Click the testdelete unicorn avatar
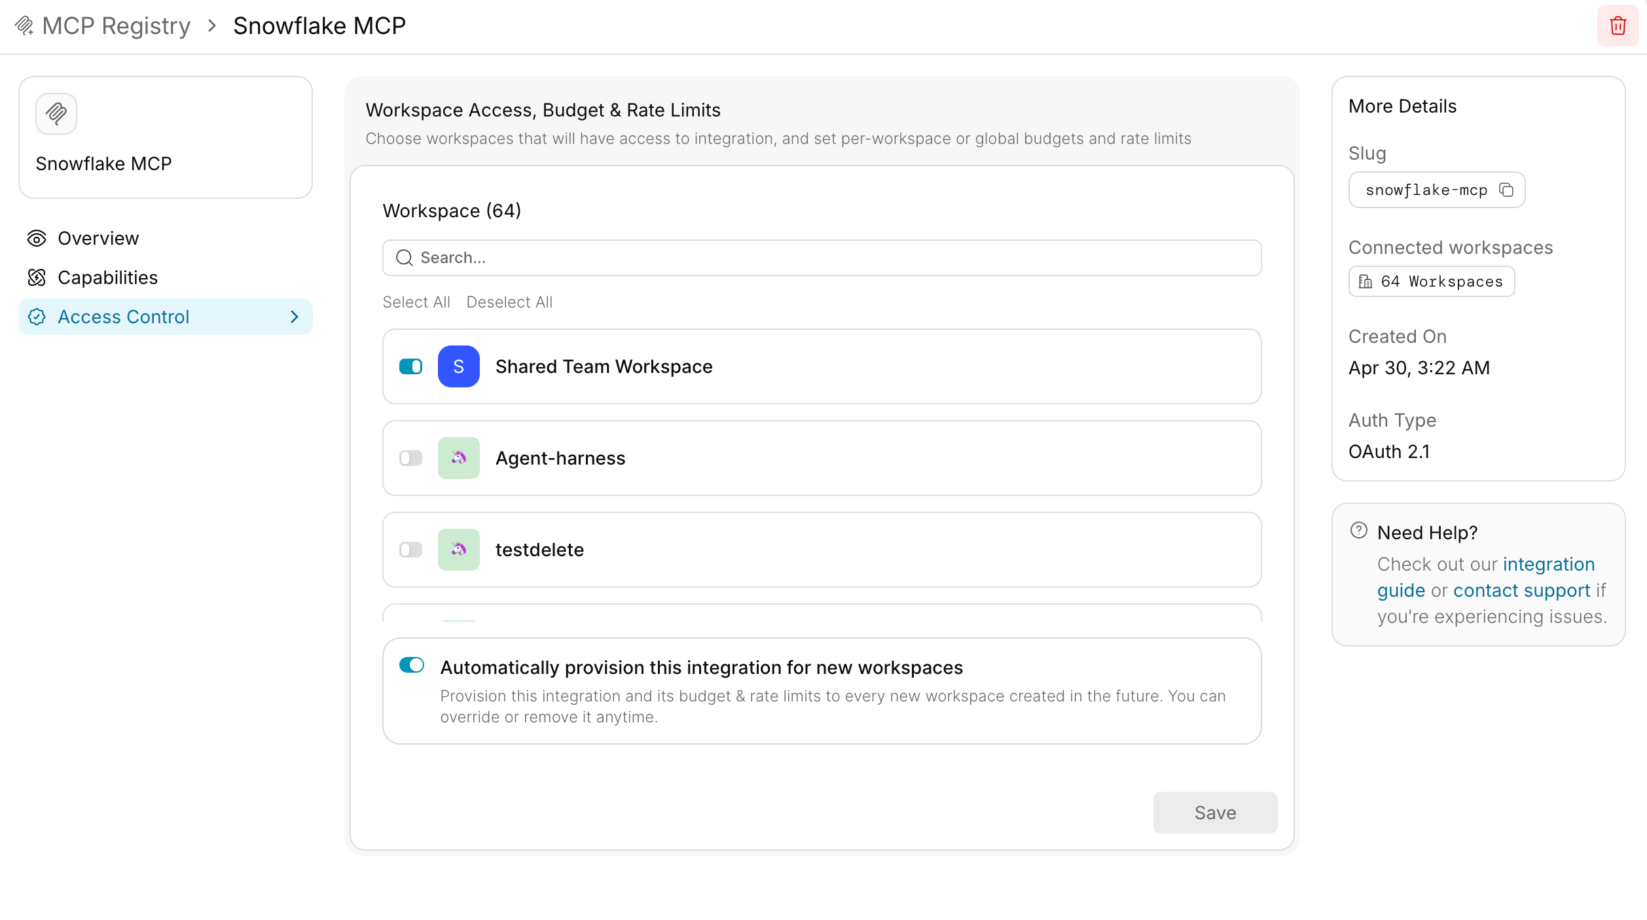This screenshot has height=920, width=1647. [x=459, y=550]
